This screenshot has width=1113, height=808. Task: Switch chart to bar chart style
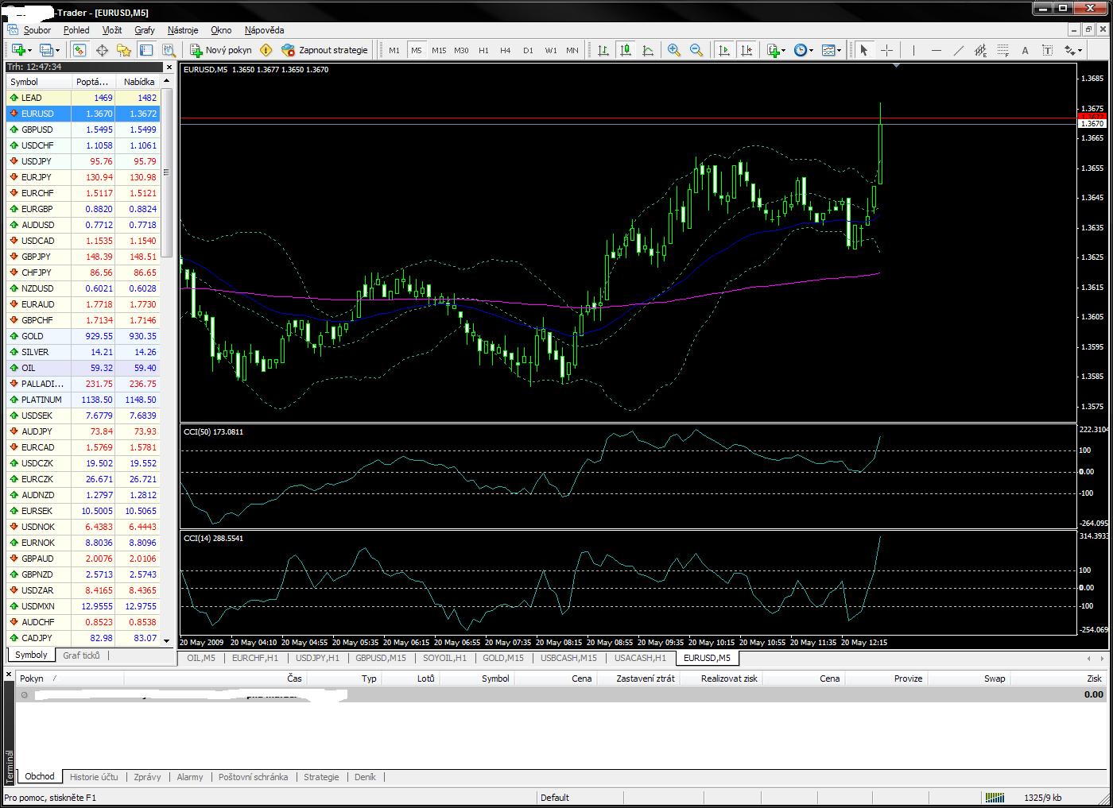click(x=603, y=50)
